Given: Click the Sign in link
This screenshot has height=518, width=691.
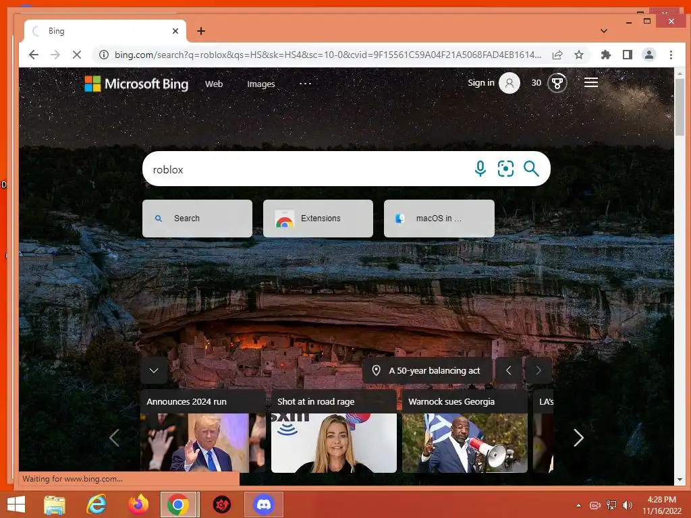Looking at the screenshot, I should [480, 83].
